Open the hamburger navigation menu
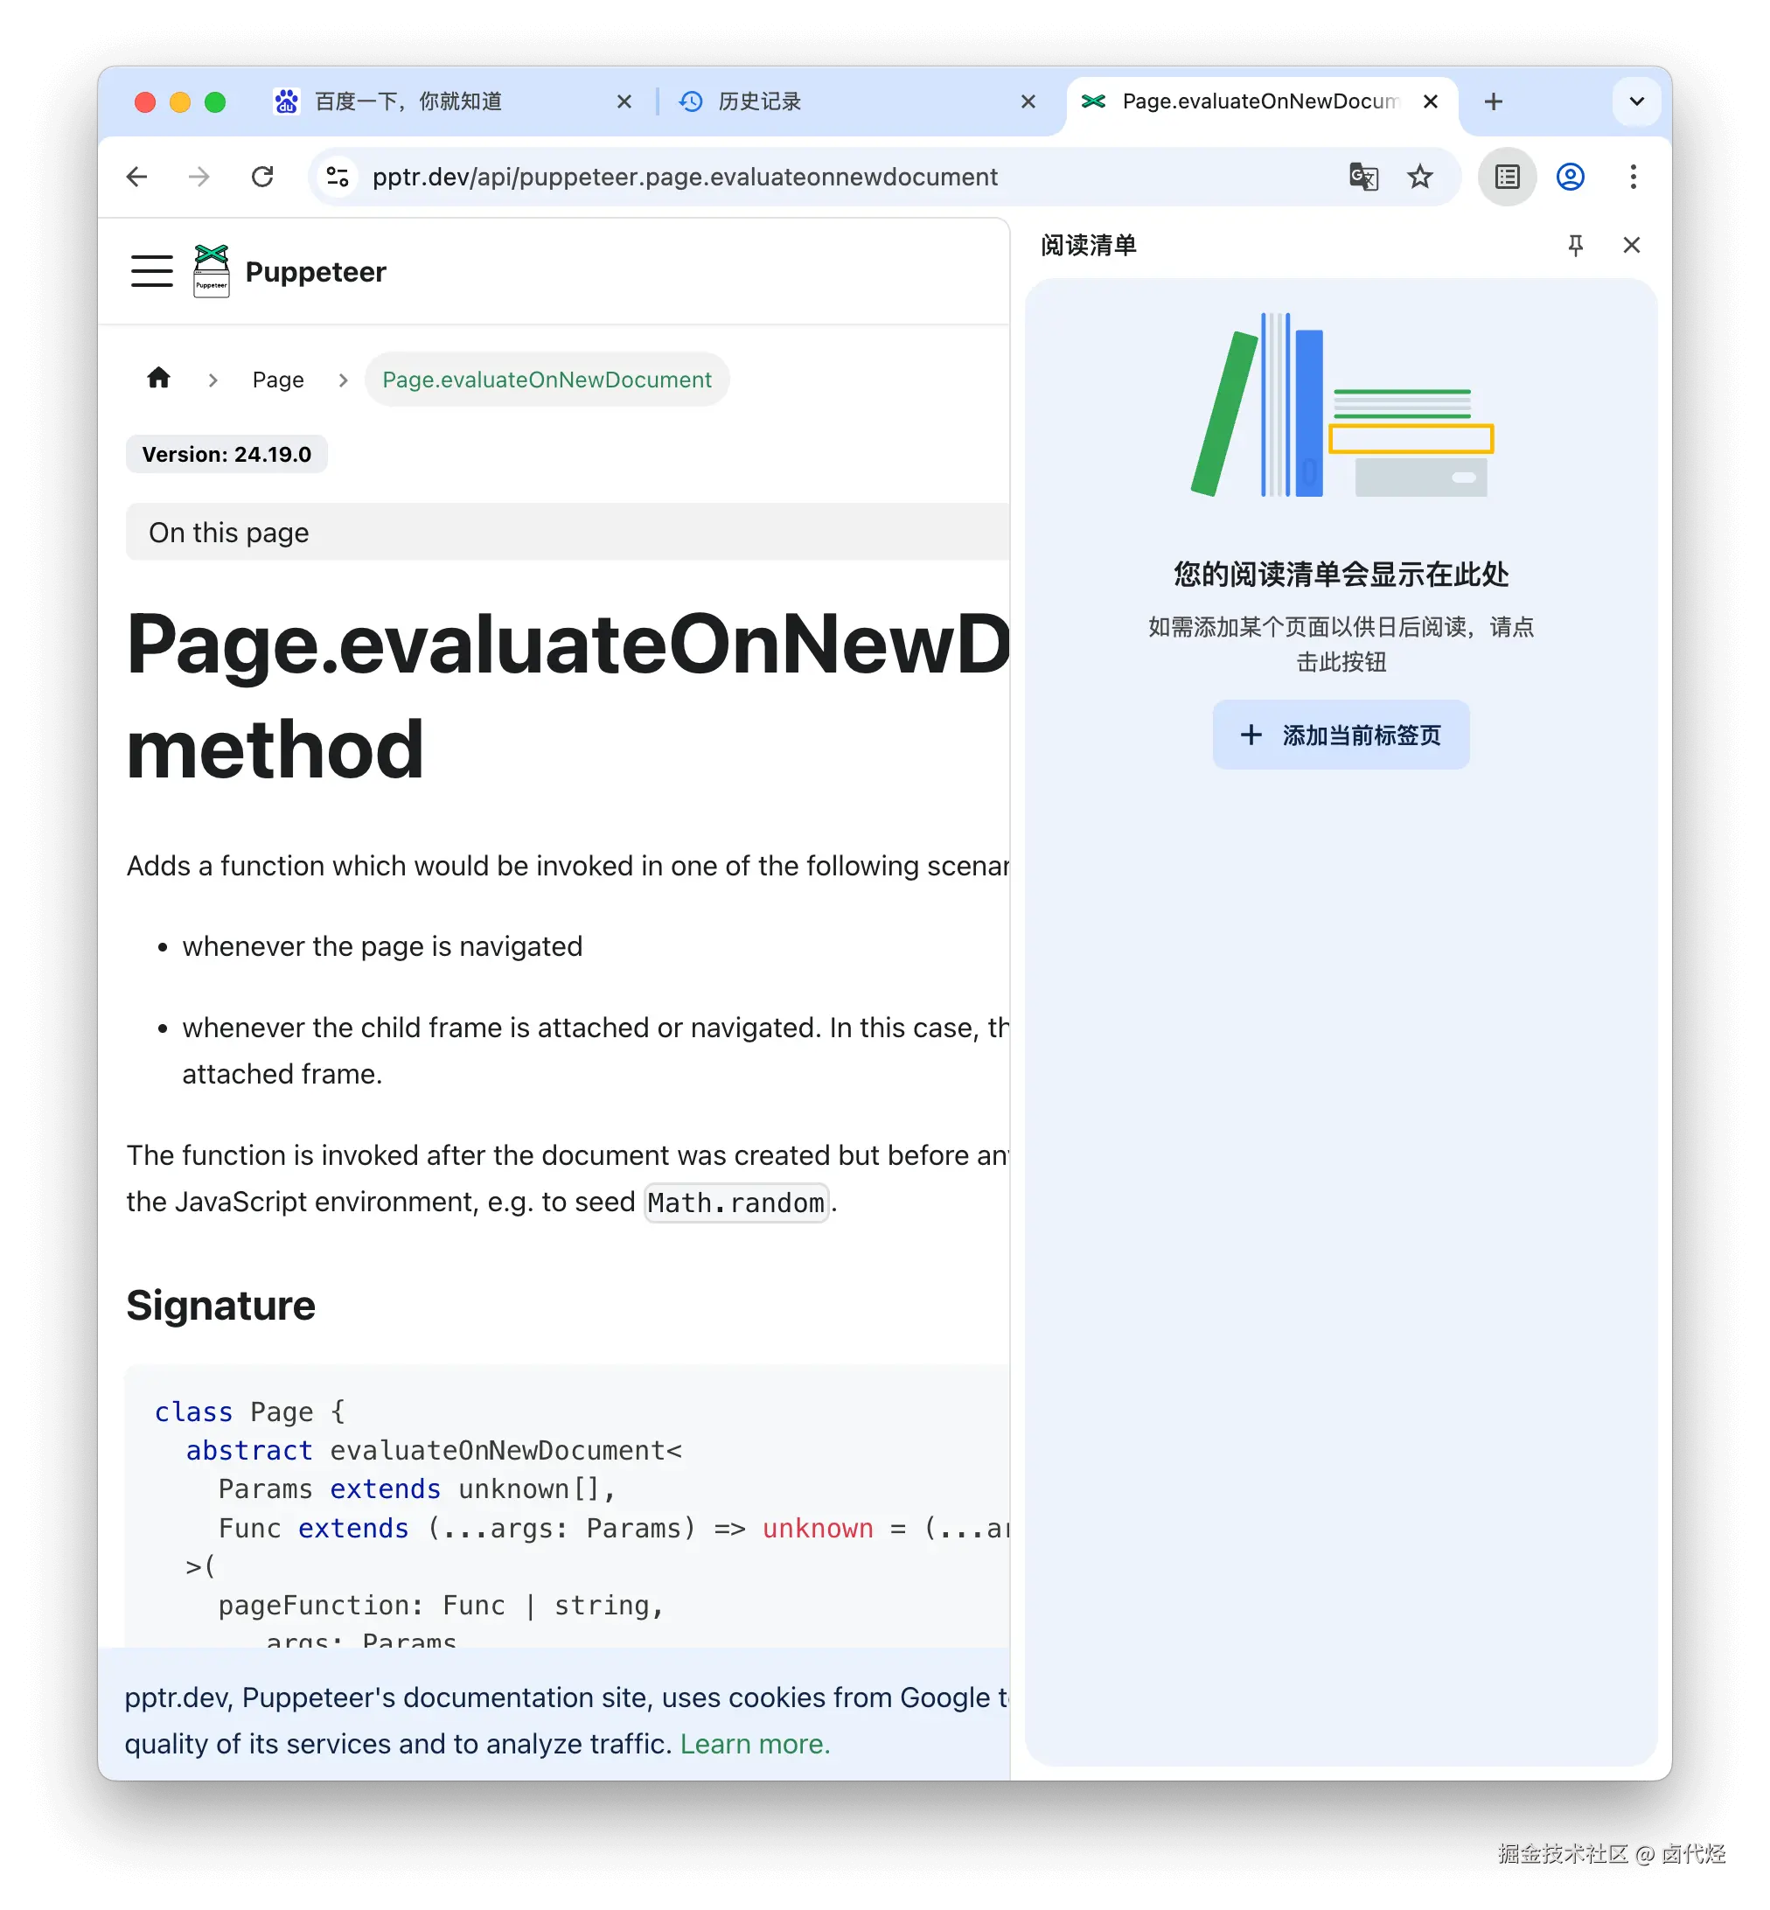Image resolution: width=1770 pixels, height=1910 pixels. click(151, 271)
